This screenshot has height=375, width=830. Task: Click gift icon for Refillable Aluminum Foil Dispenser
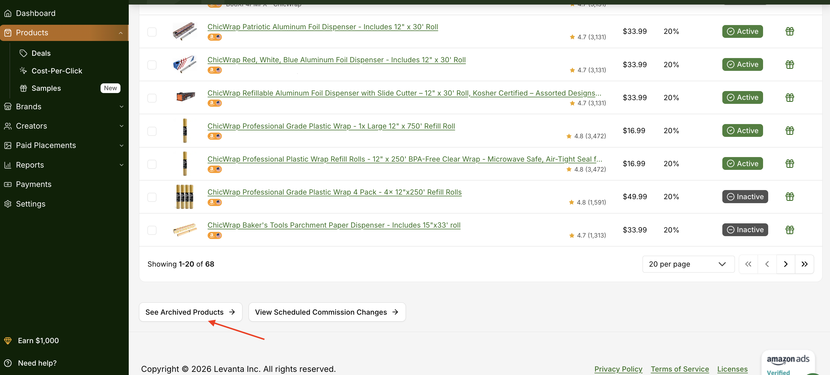pos(789,98)
